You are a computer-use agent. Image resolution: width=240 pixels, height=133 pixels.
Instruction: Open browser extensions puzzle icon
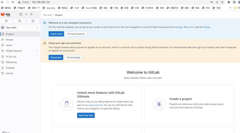point(229,2)
